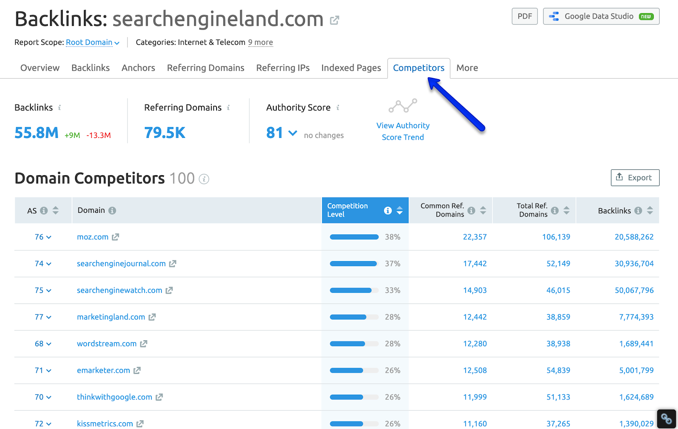The height and width of the screenshot is (429, 678).
Task: Sort by Backlinks column arrows
Action: coord(650,211)
